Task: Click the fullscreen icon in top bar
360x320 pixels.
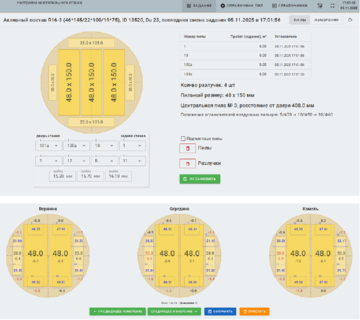Action: click(x=332, y=6)
